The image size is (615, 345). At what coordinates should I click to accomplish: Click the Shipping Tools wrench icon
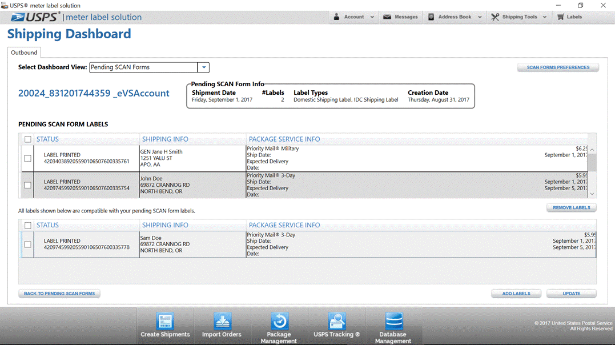495,17
